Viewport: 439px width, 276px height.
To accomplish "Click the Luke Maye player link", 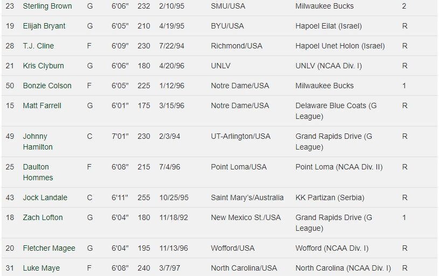I will [41, 268].
